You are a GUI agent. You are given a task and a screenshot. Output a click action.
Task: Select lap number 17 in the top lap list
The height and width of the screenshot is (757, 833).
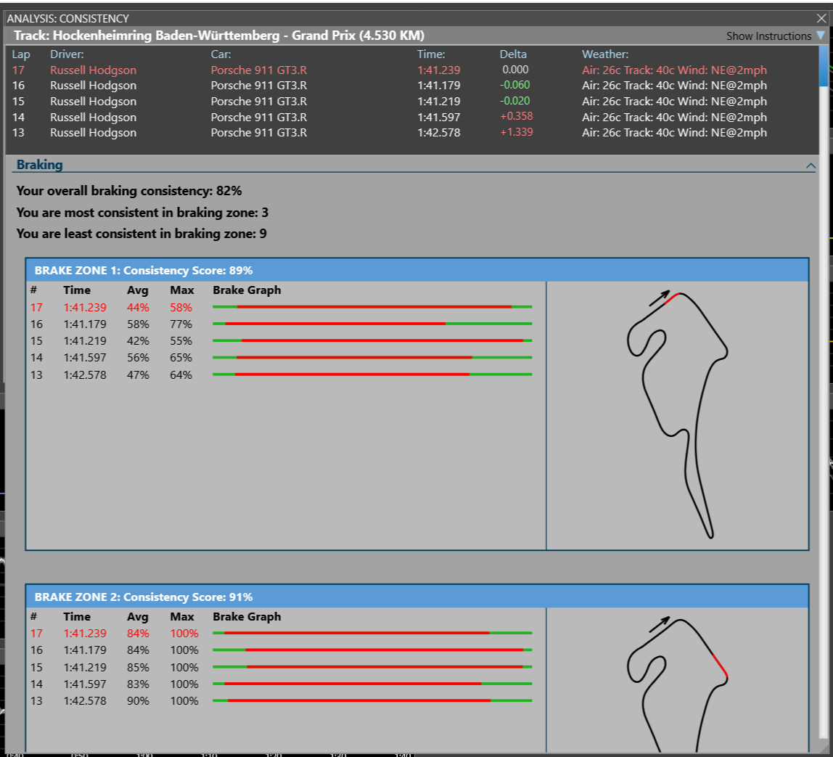18,70
